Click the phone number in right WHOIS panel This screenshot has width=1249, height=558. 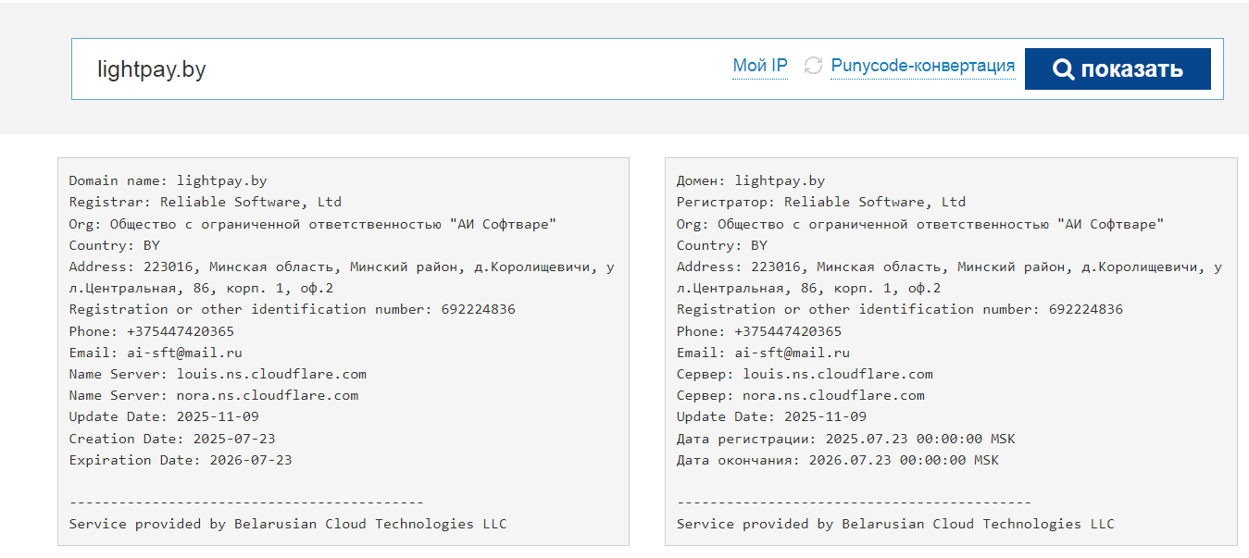pyautogui.click(x=787, y=331)
